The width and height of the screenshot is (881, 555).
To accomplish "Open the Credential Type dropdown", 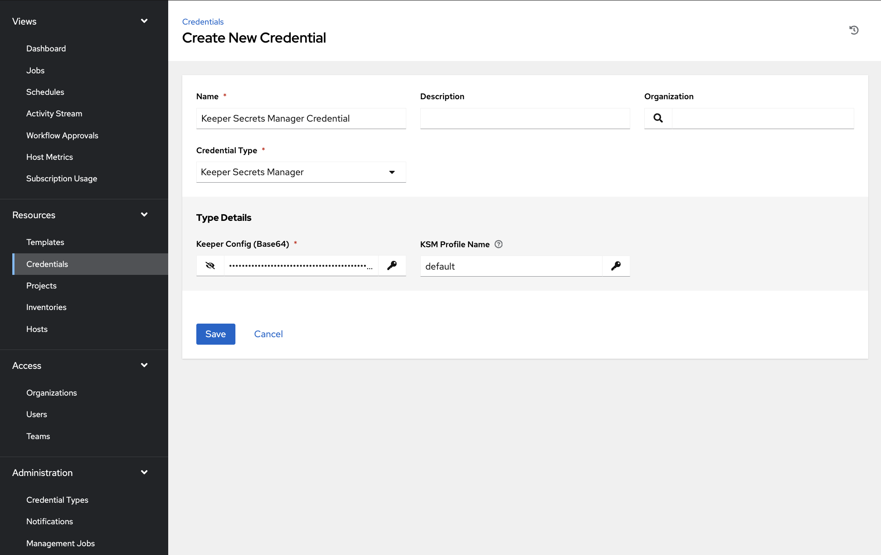I will coord(301,172).
